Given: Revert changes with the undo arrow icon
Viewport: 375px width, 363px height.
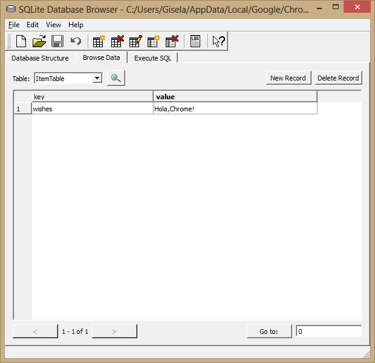Looking at the screenshot, I should pos(76,41).
